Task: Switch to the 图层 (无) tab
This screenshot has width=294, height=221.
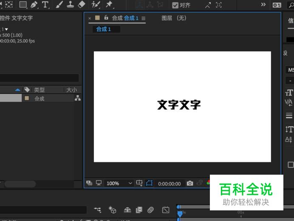Action: pyautogui.click(x=174, y=18)
